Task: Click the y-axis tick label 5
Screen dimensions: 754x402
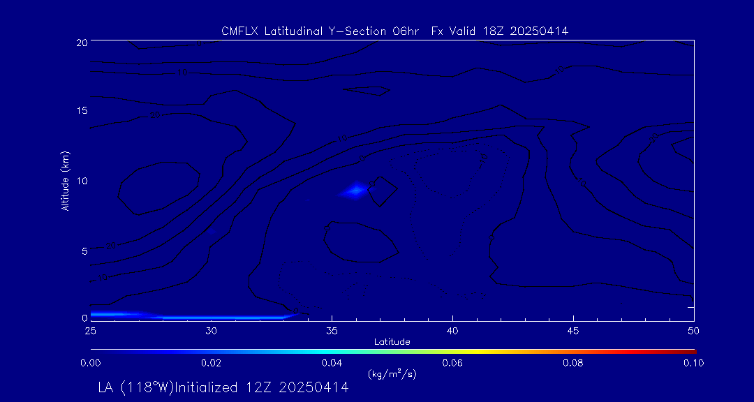Action: pyautogui.click(x=84, y=251)
